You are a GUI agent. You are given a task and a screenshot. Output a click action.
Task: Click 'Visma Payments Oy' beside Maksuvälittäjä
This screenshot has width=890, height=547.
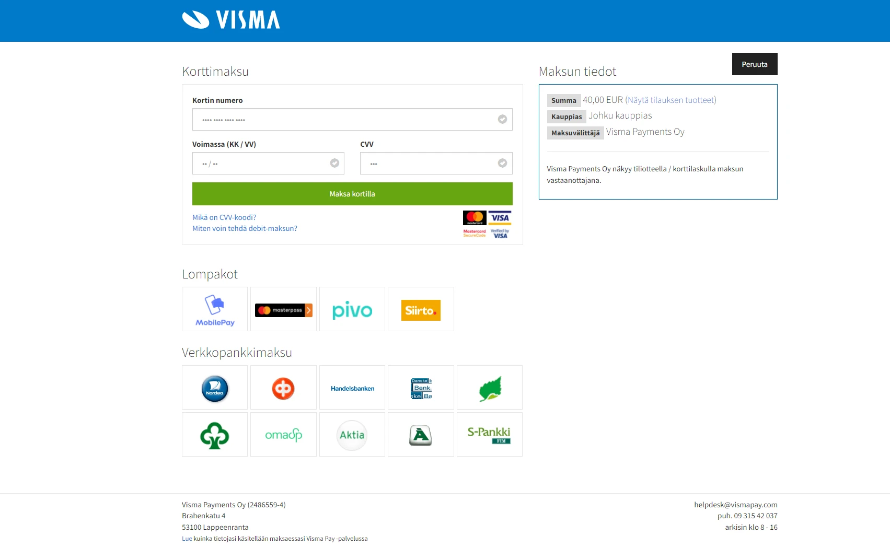(645, 132)
